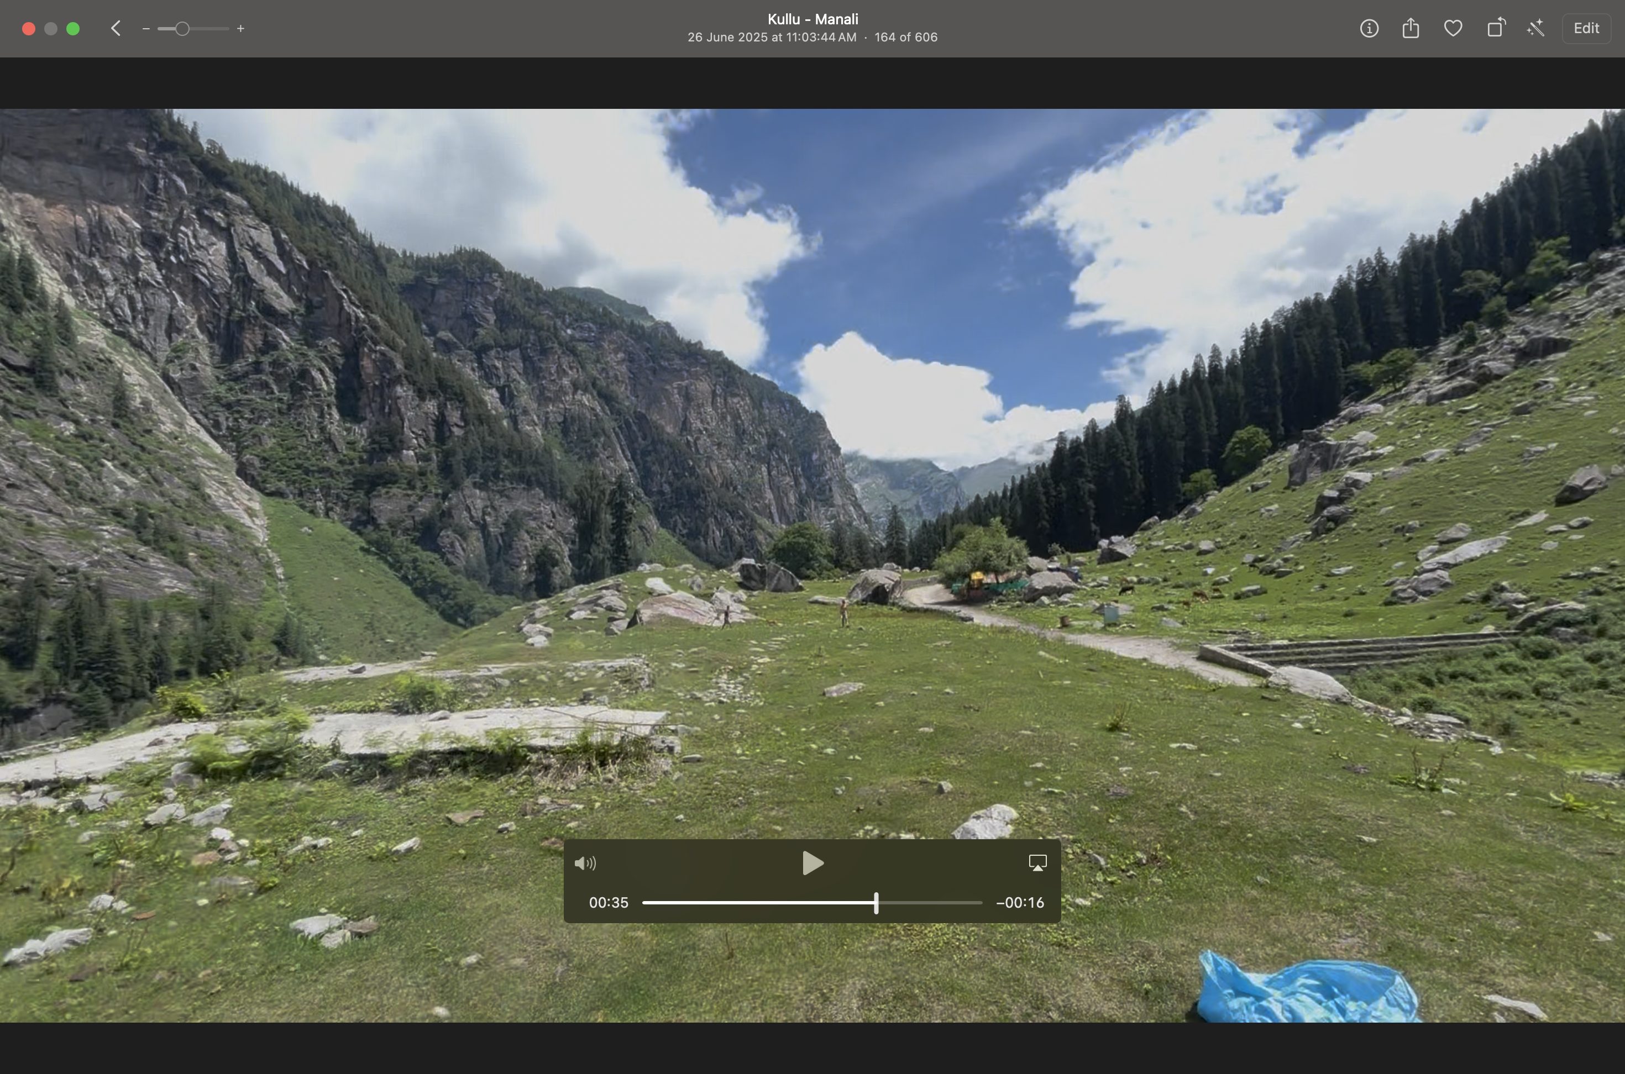
Task: Open the AirPlay menu
Action: 1038,863
